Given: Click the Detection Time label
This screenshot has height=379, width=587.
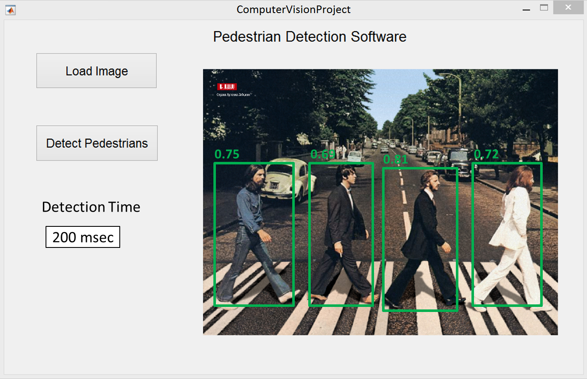Looking at the screenshot, I should click(91, 207).
